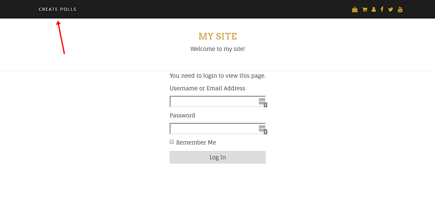The width and height of the screenshot is (435, 211).
Task: Click password manager dots icon in username field
Action: point(262,101)
